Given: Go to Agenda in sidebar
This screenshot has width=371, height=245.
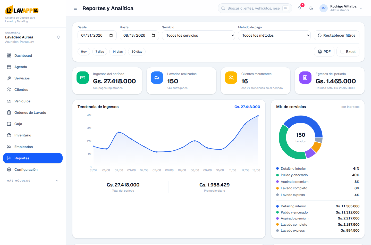Looking at the screenshot, I should (33, 67).
